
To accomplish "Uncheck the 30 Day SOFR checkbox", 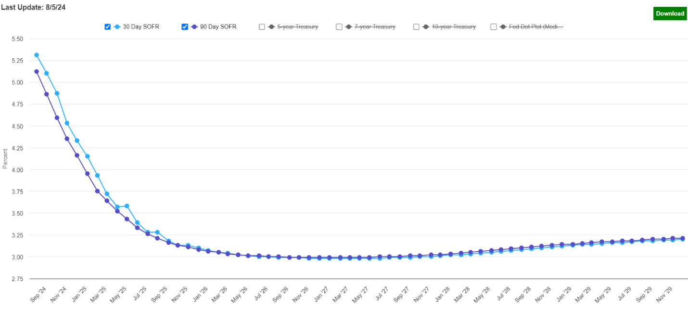I will coord(108,27).
